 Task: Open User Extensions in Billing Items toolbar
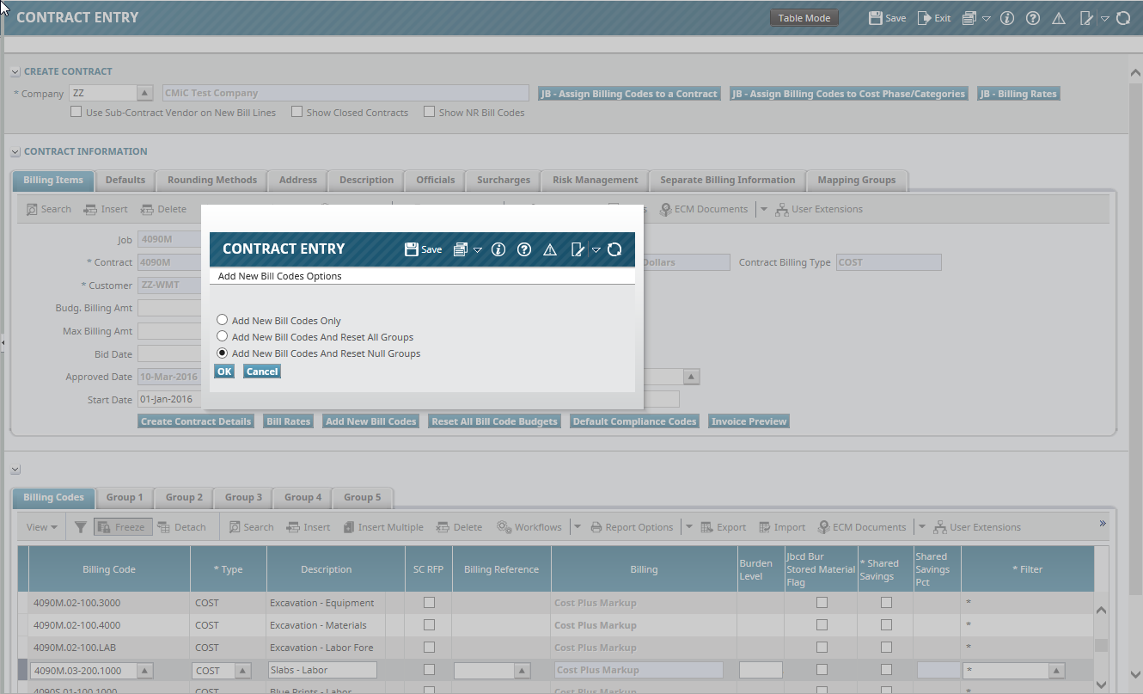(x=818, y=209)
